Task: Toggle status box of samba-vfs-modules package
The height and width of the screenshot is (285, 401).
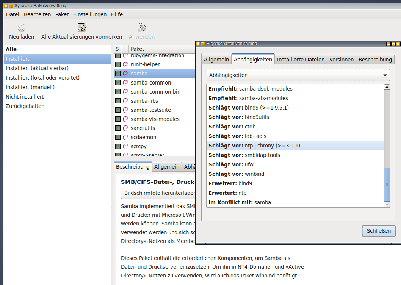Action: 118,119
